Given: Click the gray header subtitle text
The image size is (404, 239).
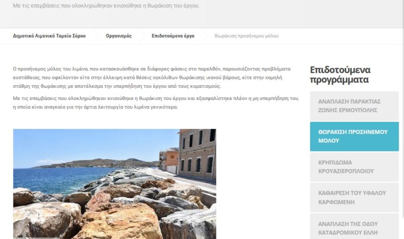Looking at the screenshot, I should 106,6.
